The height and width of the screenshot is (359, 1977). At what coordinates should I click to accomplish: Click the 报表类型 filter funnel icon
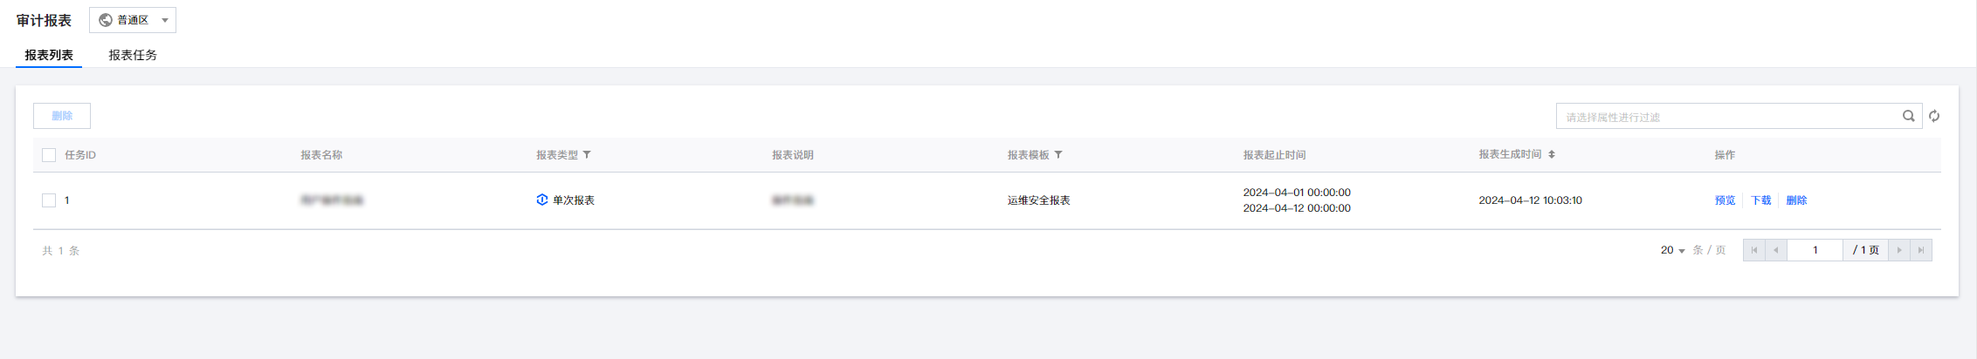click(587, 155)
